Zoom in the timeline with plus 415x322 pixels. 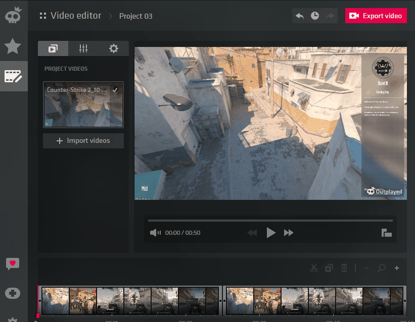click(397, 268)
